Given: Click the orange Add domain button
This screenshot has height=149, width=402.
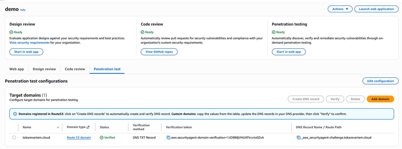Looking at the screenshot, I should [x=380, y=99].
